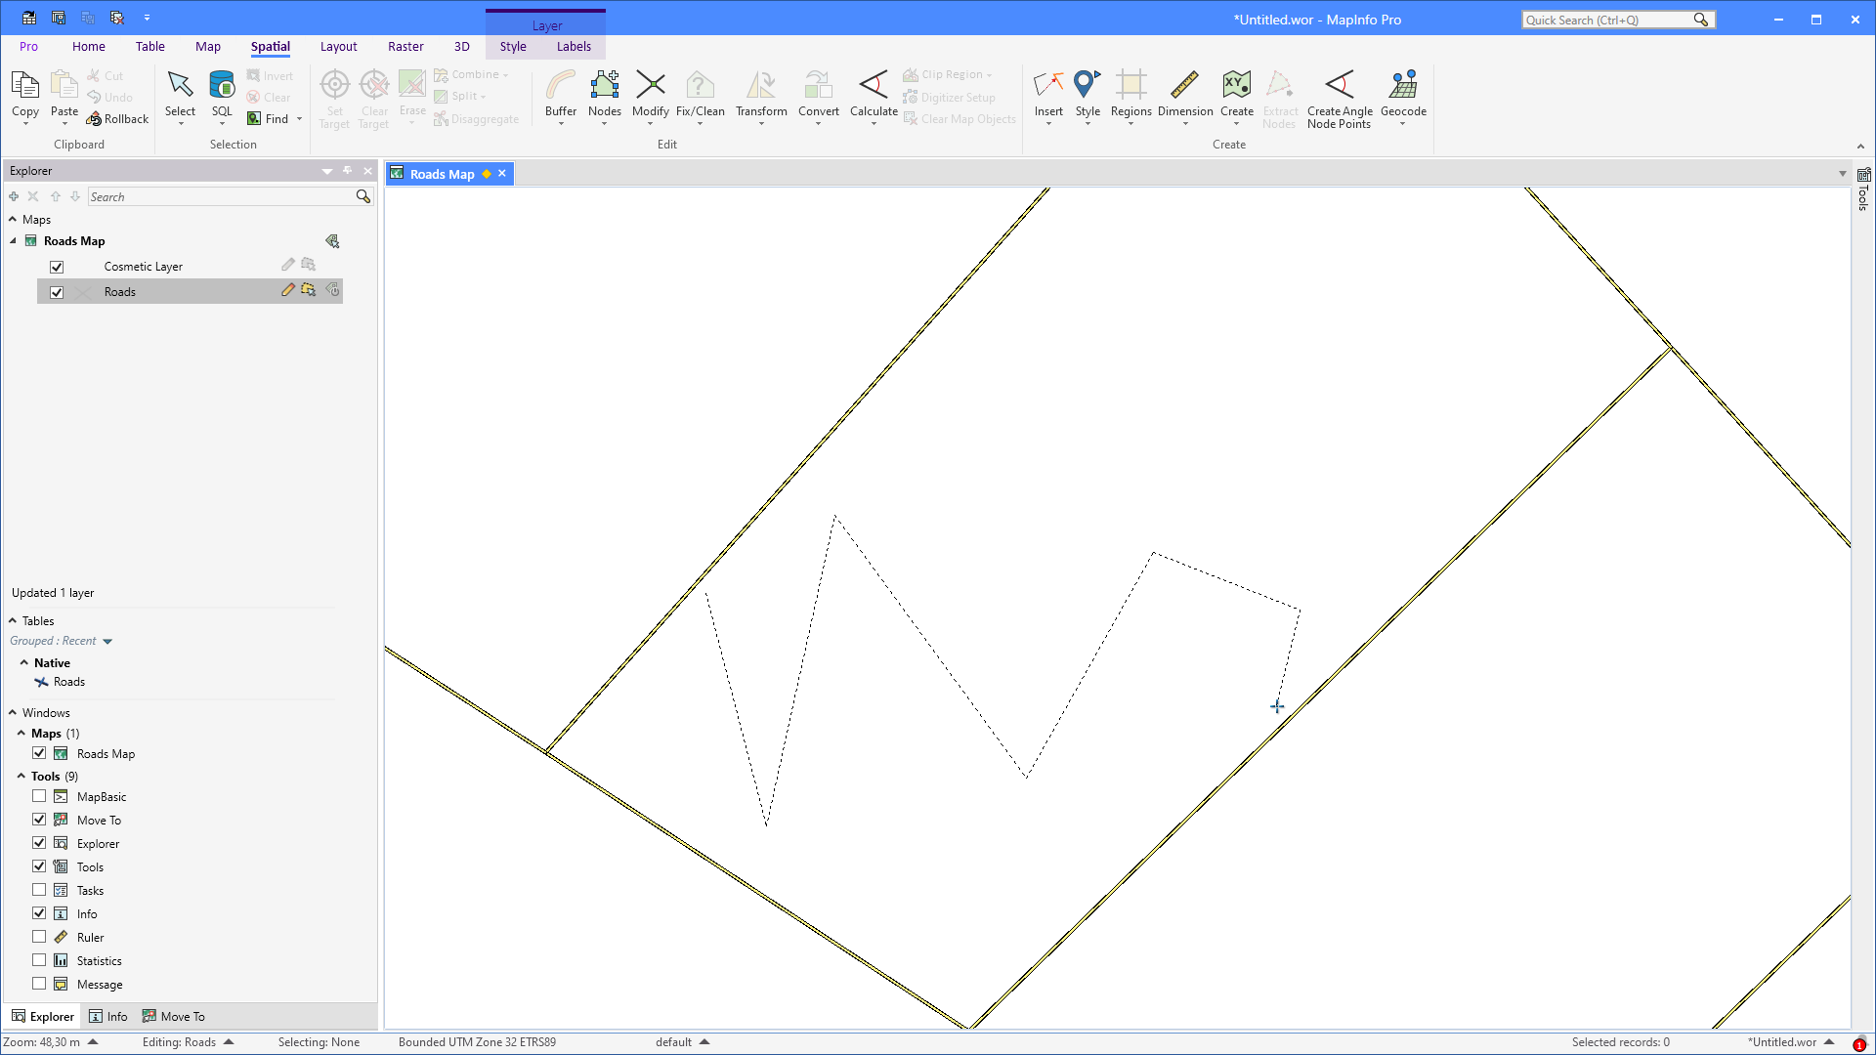Click the editable pencil icon on Roads layer

[287, 290]
